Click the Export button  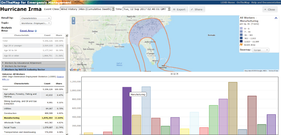click(180, 9)
